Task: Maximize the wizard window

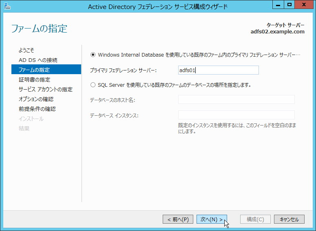Action: point(289,5)
